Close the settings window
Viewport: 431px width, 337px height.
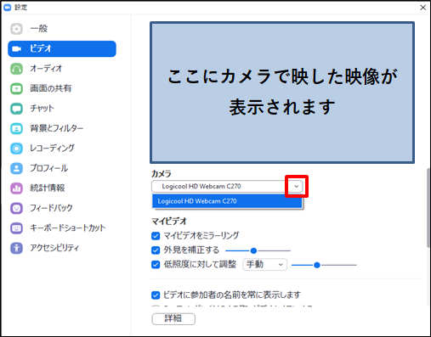click(x=422, y=8)
